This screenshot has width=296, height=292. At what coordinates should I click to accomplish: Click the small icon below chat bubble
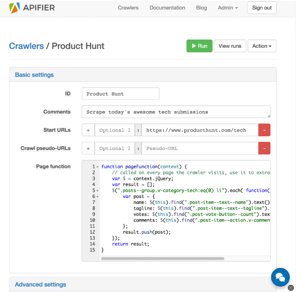click(291, 288)
